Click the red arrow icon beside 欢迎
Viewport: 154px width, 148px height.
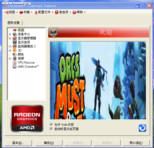click(15, 30)
